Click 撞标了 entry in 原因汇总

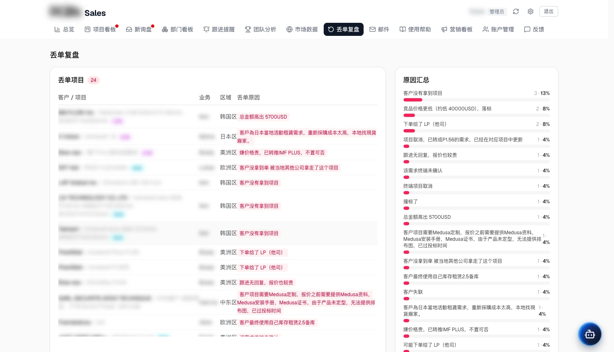coord(411,202)
